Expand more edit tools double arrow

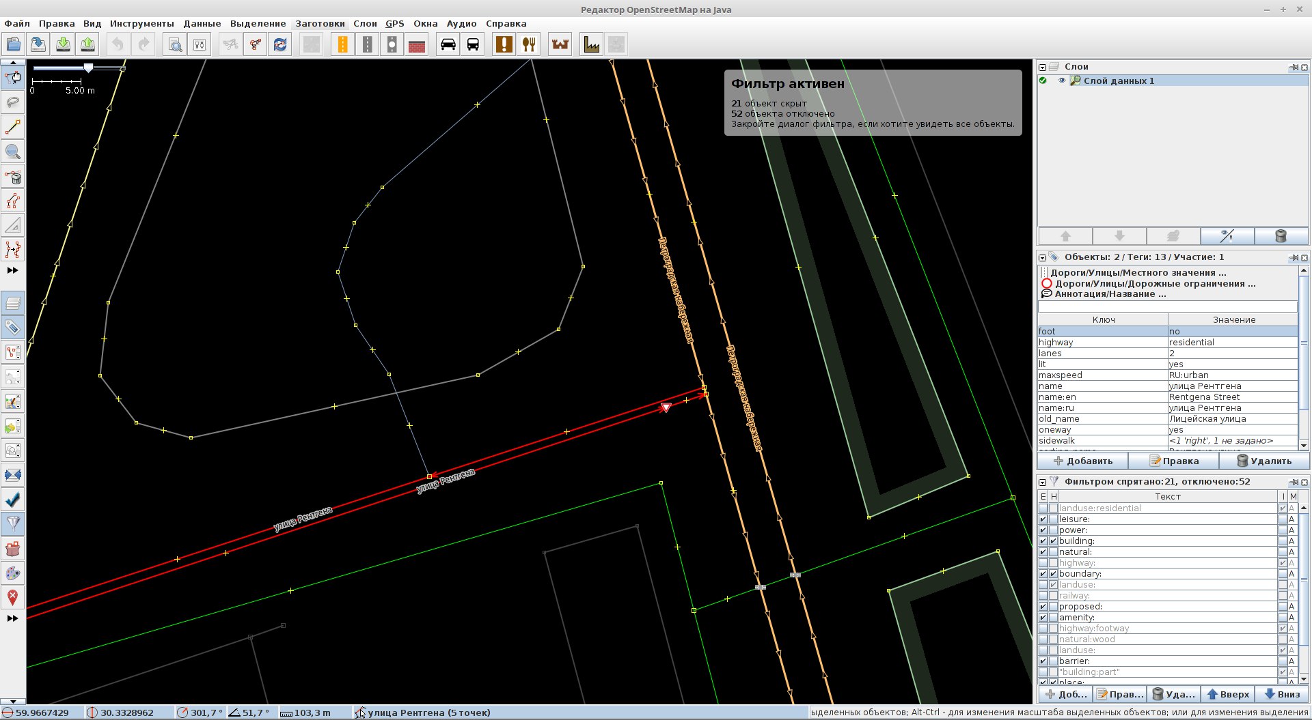click(12, 270)
